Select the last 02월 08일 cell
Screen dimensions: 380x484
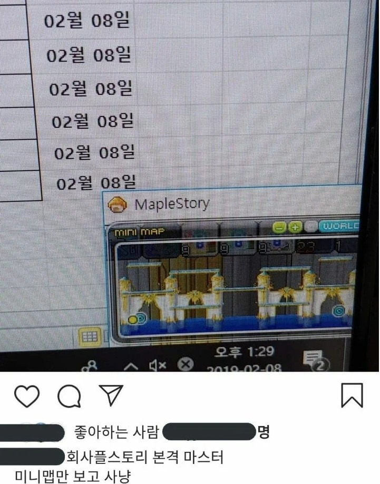pos(96,183)
